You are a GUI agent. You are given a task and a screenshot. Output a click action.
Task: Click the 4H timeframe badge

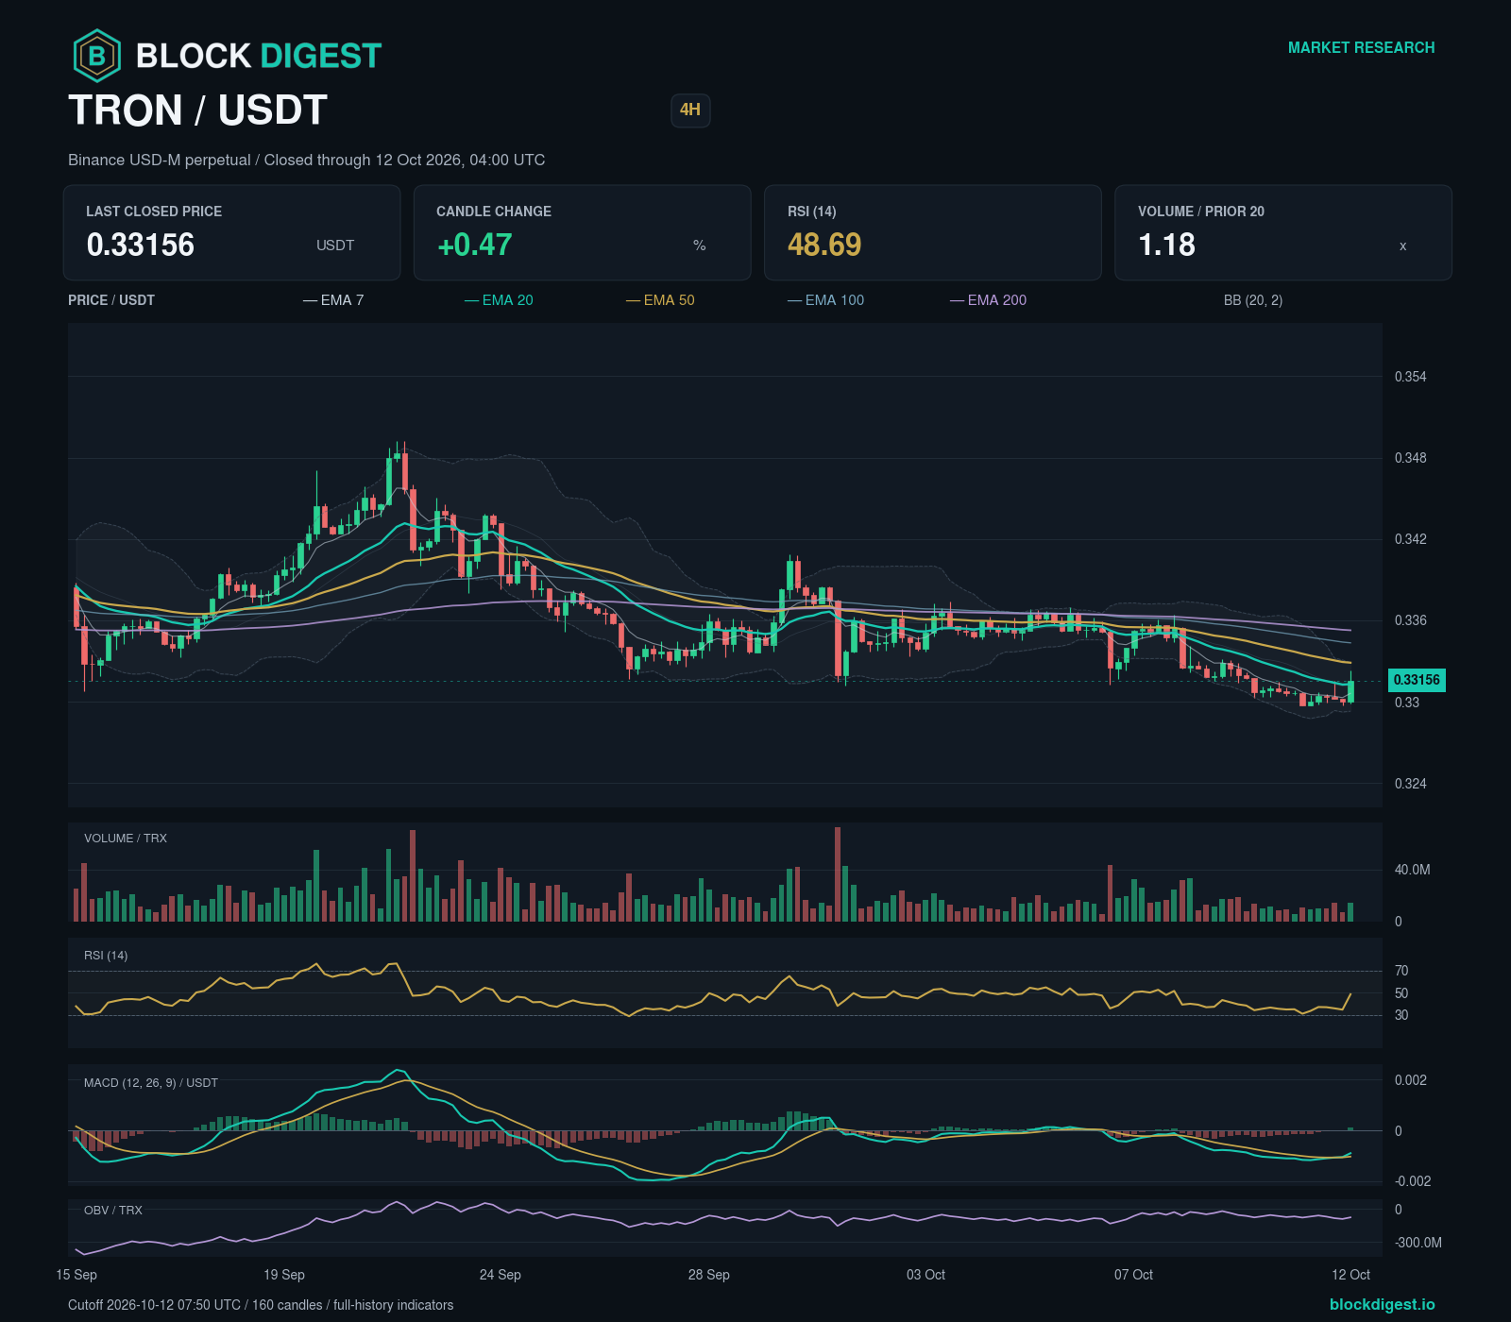point(690,110)
